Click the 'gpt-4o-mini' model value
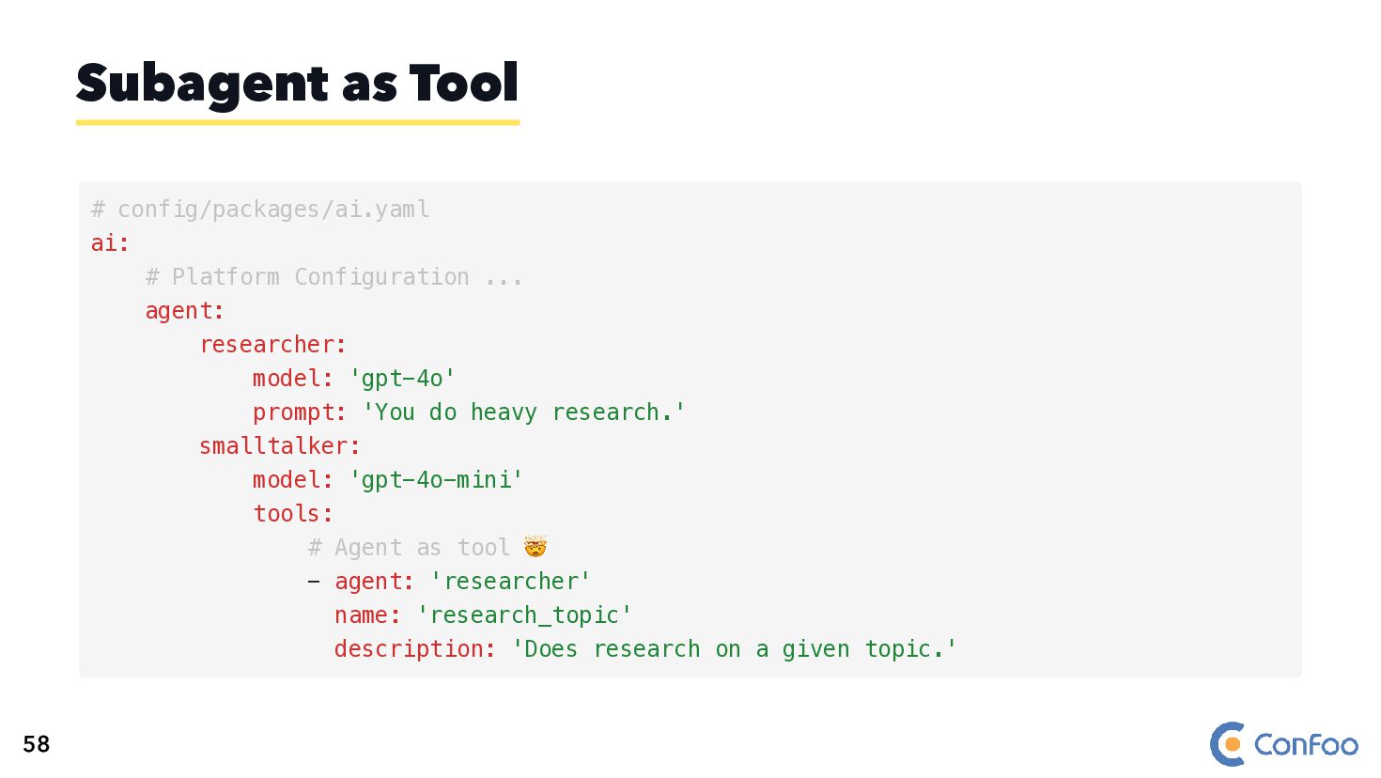 pyautogui.click(x=436, y=479)
